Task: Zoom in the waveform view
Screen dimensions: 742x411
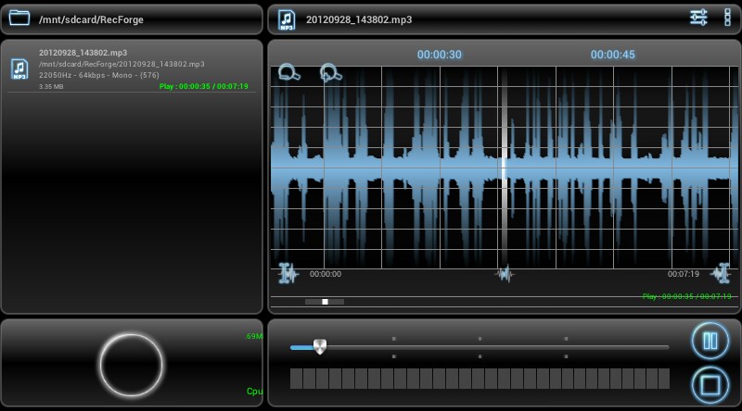Action: (x=330, y=73)
